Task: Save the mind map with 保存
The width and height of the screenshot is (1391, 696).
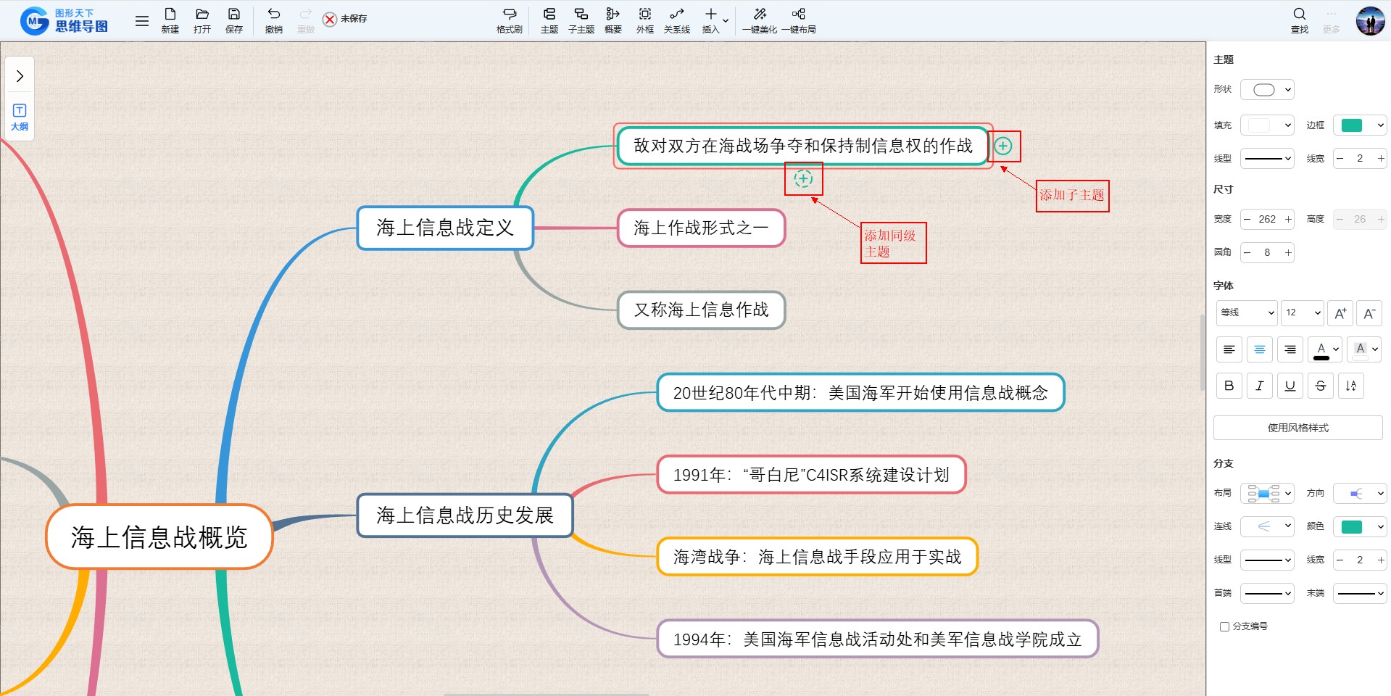Action: (x=233, y=20)
